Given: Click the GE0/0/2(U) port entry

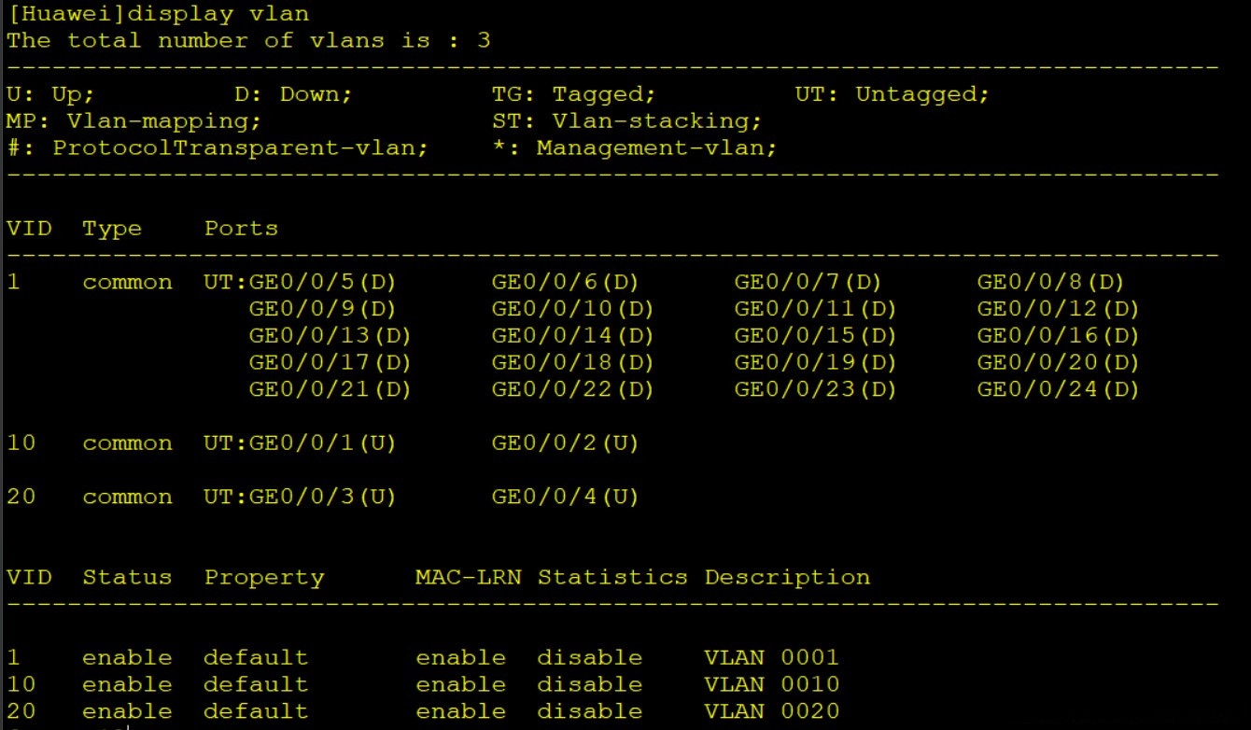Looking at the screenshot, I should pos(565,443).
